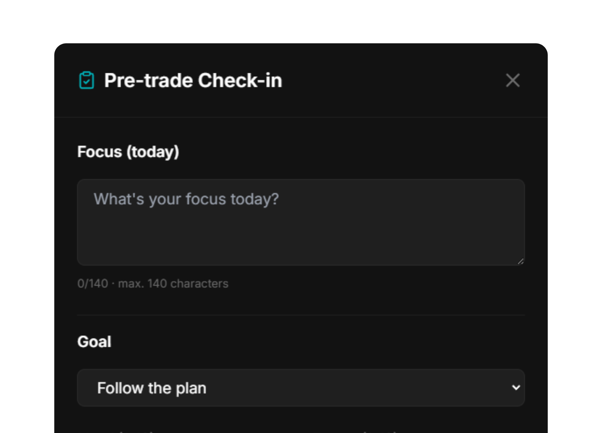Click the 0/140 character counter
Image resolution: width=602 pixels, height=433 pixels.
[x=153, y=283]
